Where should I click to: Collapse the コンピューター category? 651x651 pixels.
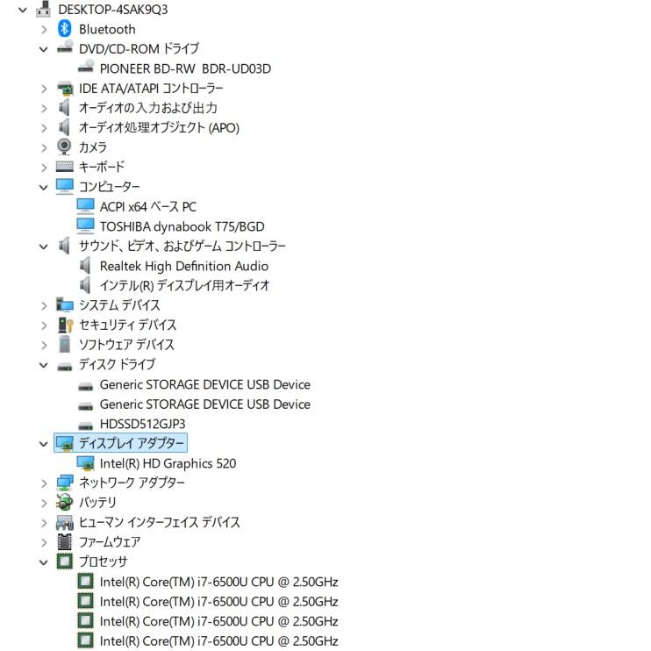coord(44,188)
